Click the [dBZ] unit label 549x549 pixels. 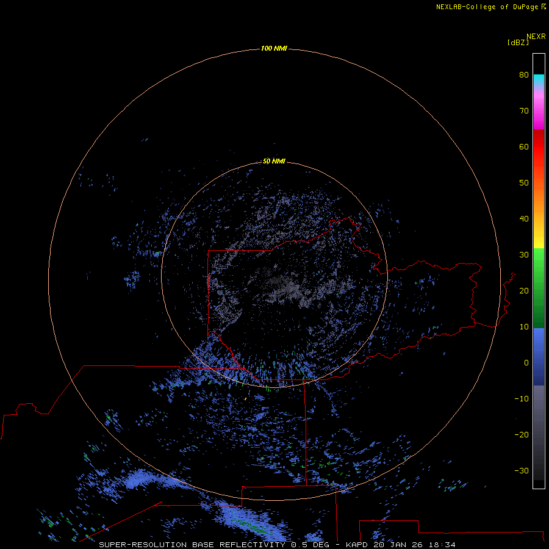pos(518,42)
